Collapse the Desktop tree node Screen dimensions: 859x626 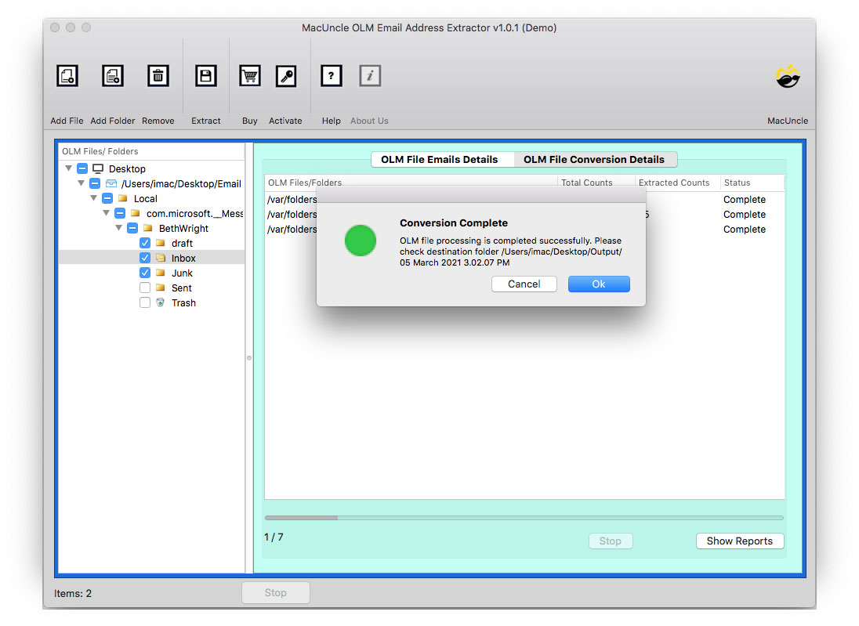pyautogui.click(x=68, y=168)
